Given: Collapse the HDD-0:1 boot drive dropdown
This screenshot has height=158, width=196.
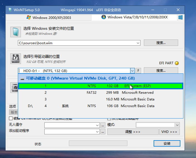Looking at the screenshot, I should click(132, 71).
